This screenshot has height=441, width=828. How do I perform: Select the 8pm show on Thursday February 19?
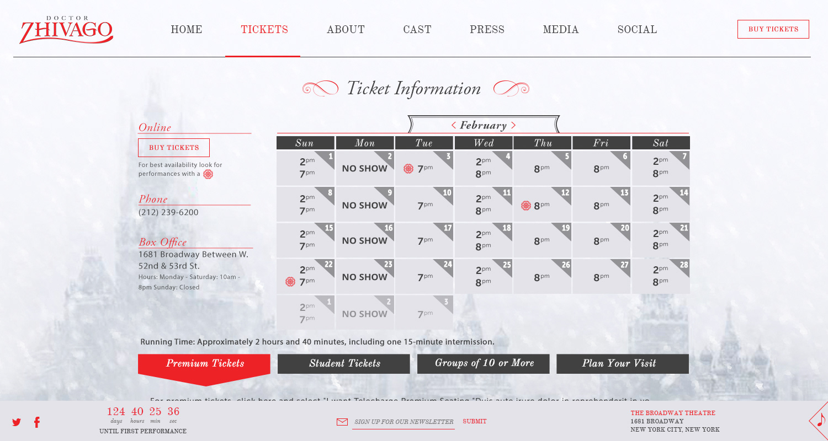(x=542, y=241)
